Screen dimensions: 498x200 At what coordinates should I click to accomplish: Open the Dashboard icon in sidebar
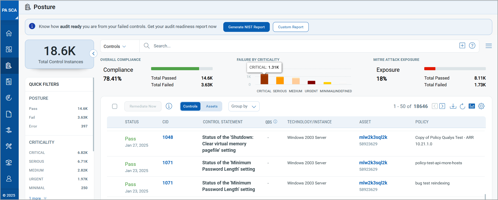(x=9, y=49)
